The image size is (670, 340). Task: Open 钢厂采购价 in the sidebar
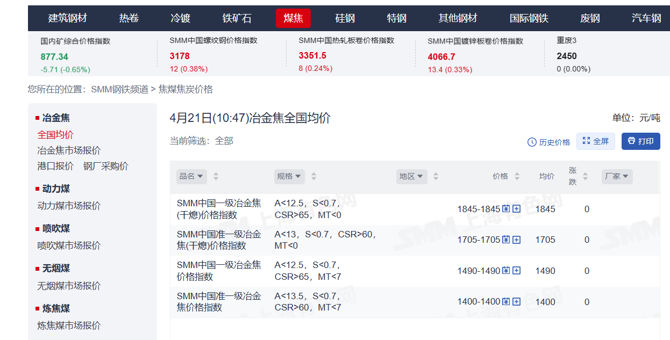pyautogui.click(x=106, y=166)
